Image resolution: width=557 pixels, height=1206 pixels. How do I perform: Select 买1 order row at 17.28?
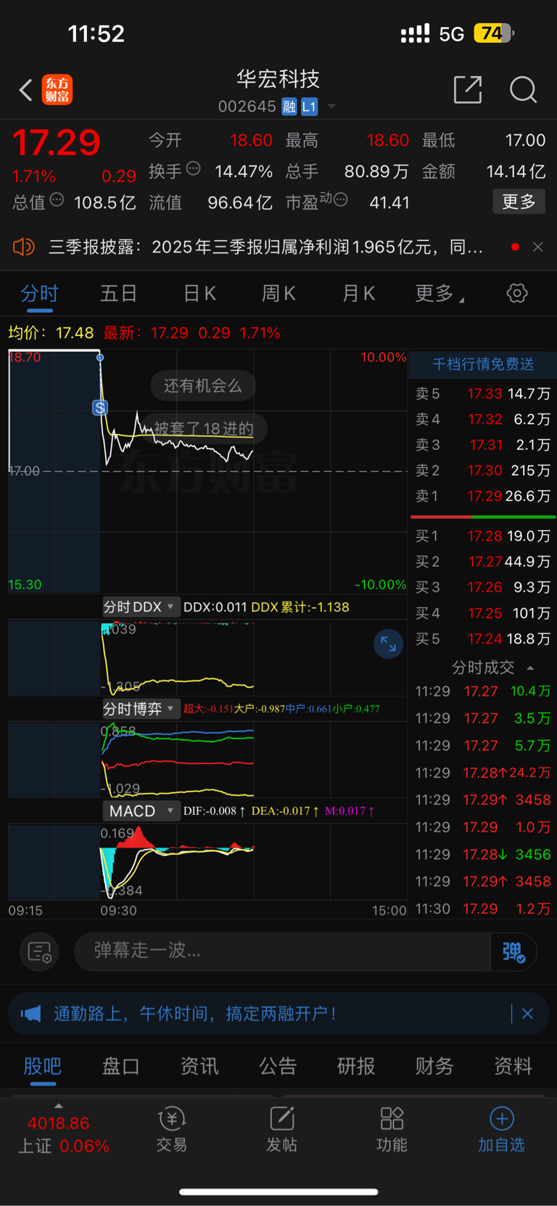[483, 536]
